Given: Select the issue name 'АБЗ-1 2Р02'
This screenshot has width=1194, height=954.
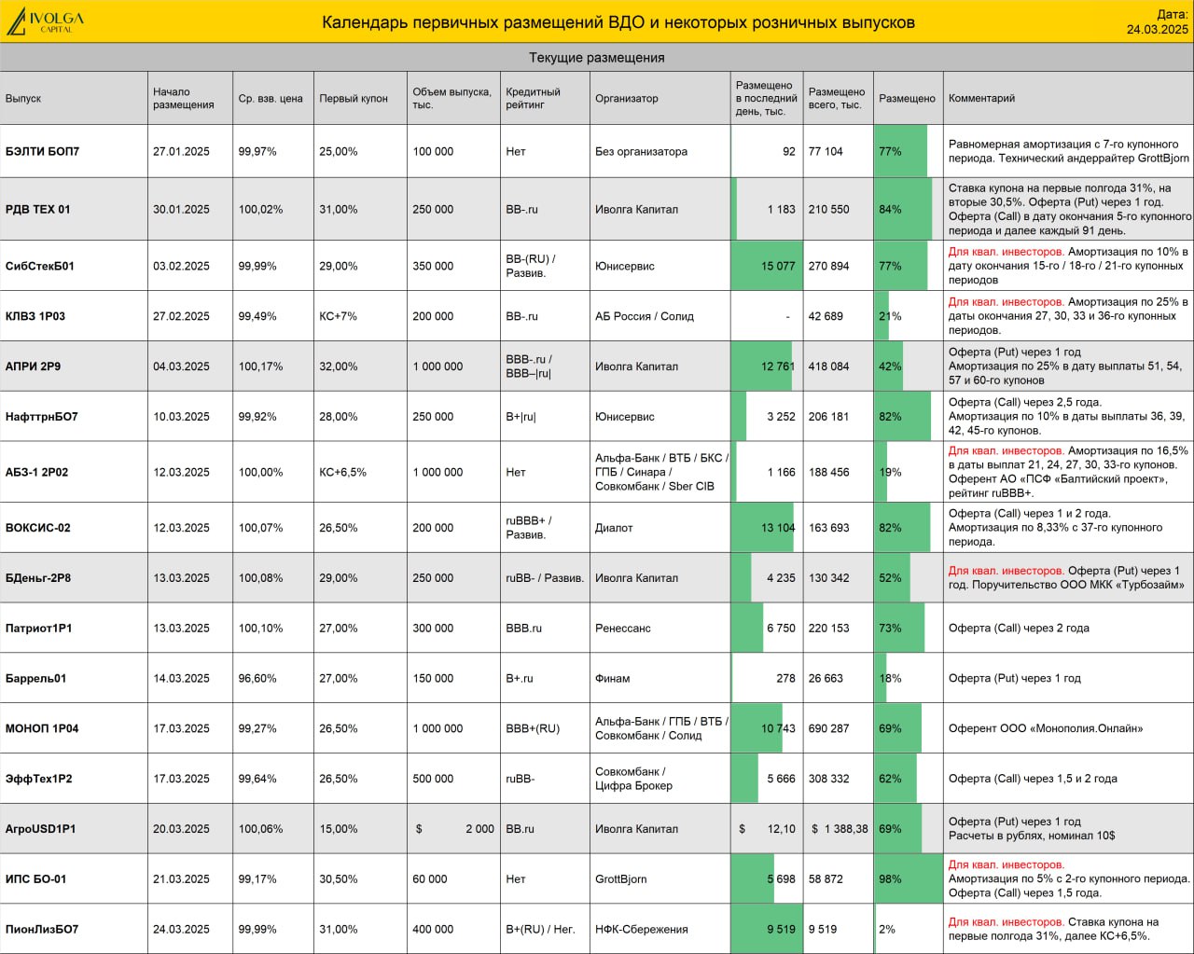Looking at the screenshot, I should tap(36, 472).
